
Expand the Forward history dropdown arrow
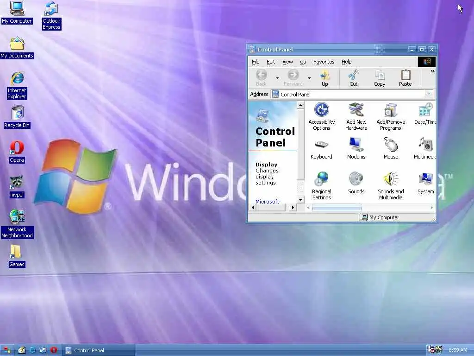click(x=309, y=78)
